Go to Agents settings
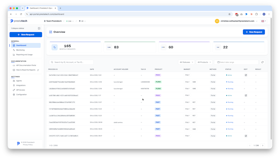Viewport: 280px width, 159px height. tap(19, 81)
